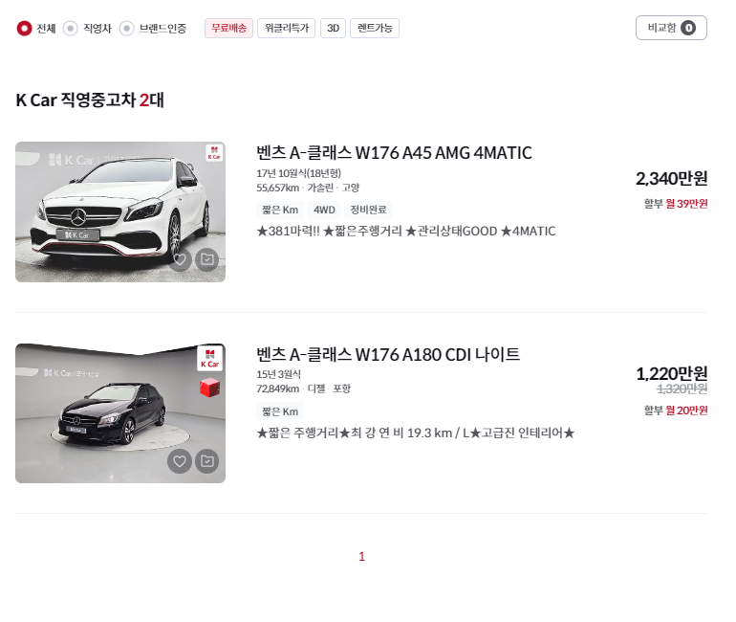Click 짧은 Km tag on A180 listing
Image resolution: width=736 pixels, height=622 pixels.
280,411
